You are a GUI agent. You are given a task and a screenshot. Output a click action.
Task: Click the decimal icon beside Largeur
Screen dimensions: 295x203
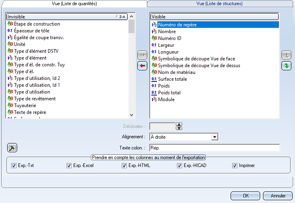[x=154, y=45]
